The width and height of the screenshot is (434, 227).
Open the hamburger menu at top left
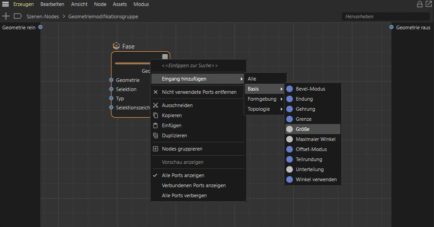(6, 4)
